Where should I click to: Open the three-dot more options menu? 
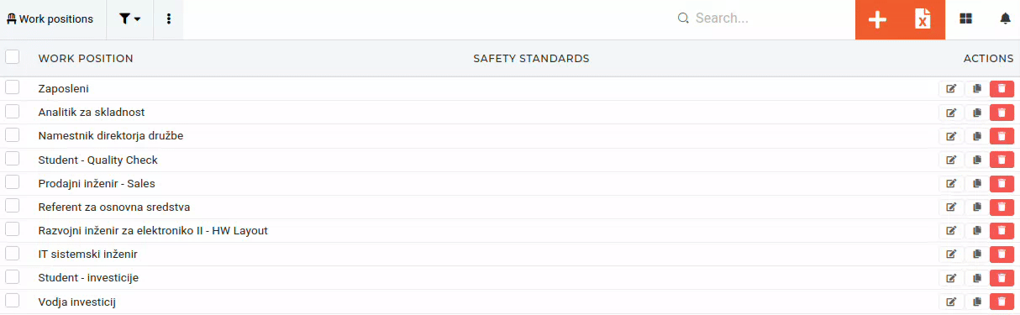click(169, 19)
